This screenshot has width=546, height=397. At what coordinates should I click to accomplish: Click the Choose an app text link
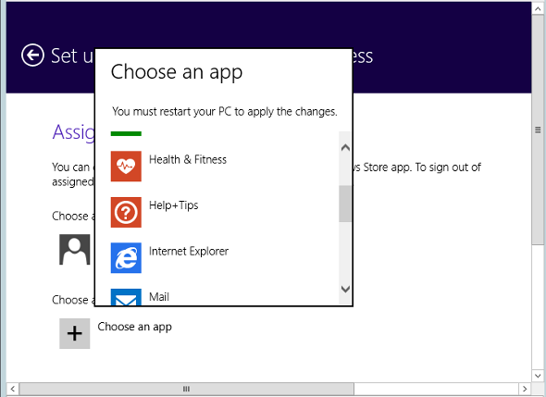pos(134,327)
